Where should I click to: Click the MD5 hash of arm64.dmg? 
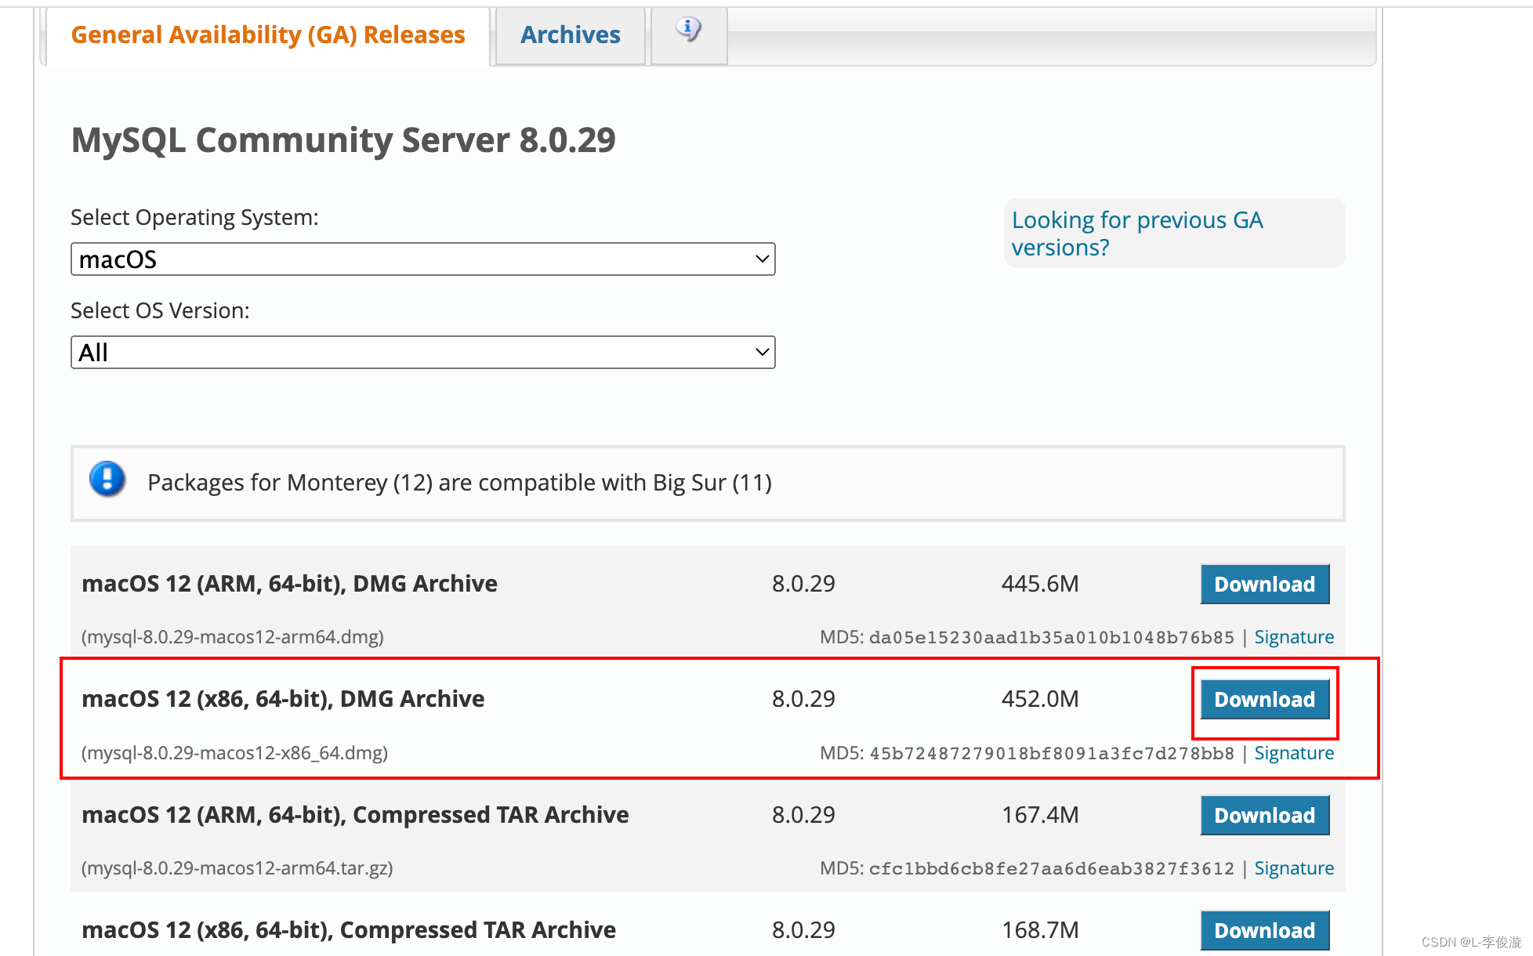(1051, 638)
